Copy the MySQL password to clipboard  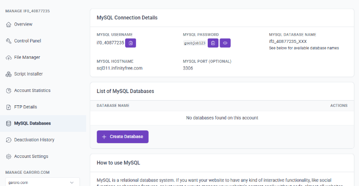(x=213, y=43)
